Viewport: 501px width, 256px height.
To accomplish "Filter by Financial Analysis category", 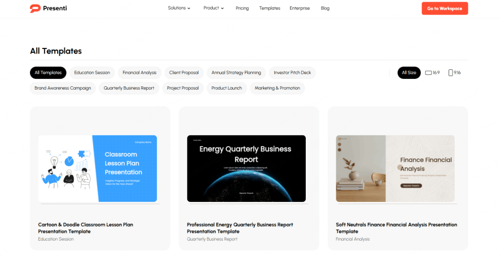I will (139, 73).
